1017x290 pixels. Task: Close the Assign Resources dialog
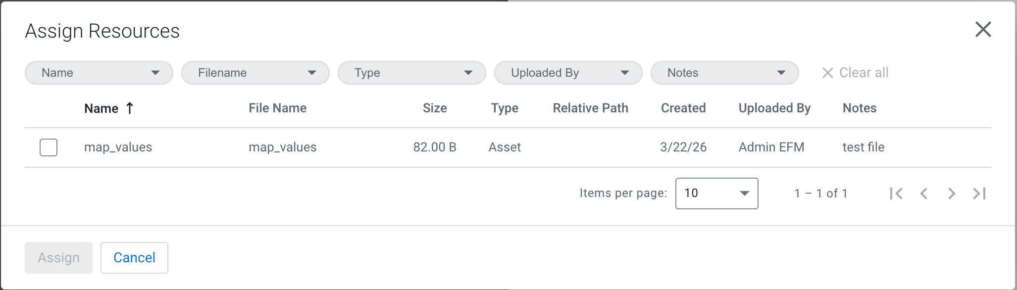pos(983,30)
